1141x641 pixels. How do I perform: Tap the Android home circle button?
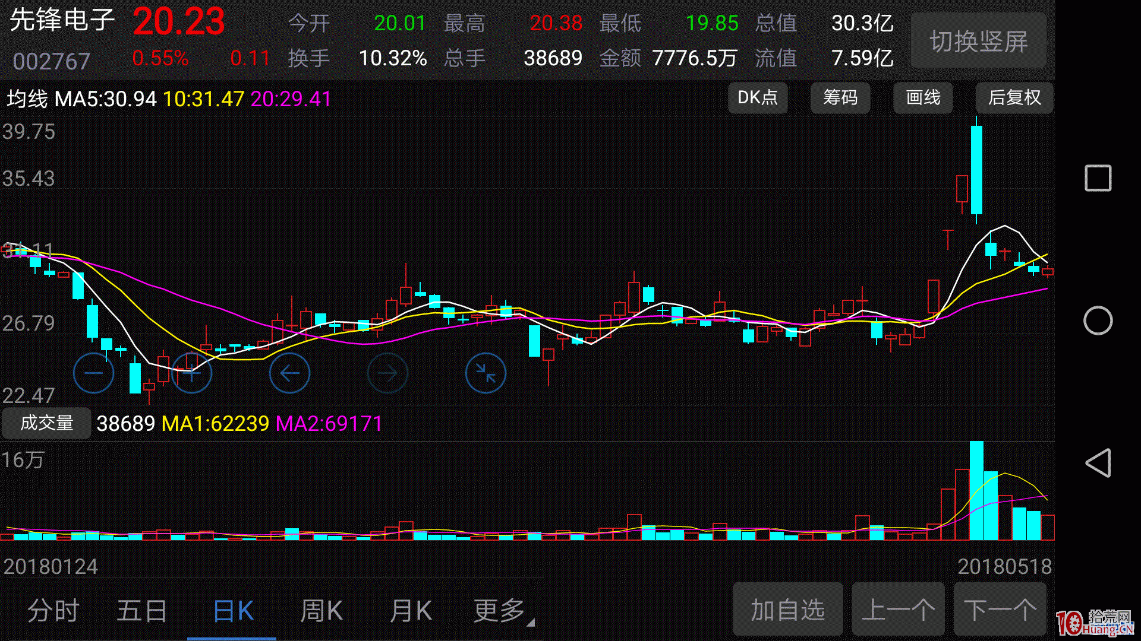[x=1099, y=320]
